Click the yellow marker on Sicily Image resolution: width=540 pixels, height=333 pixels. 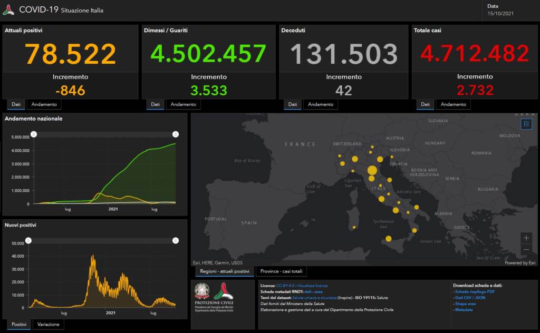(389, 239)
